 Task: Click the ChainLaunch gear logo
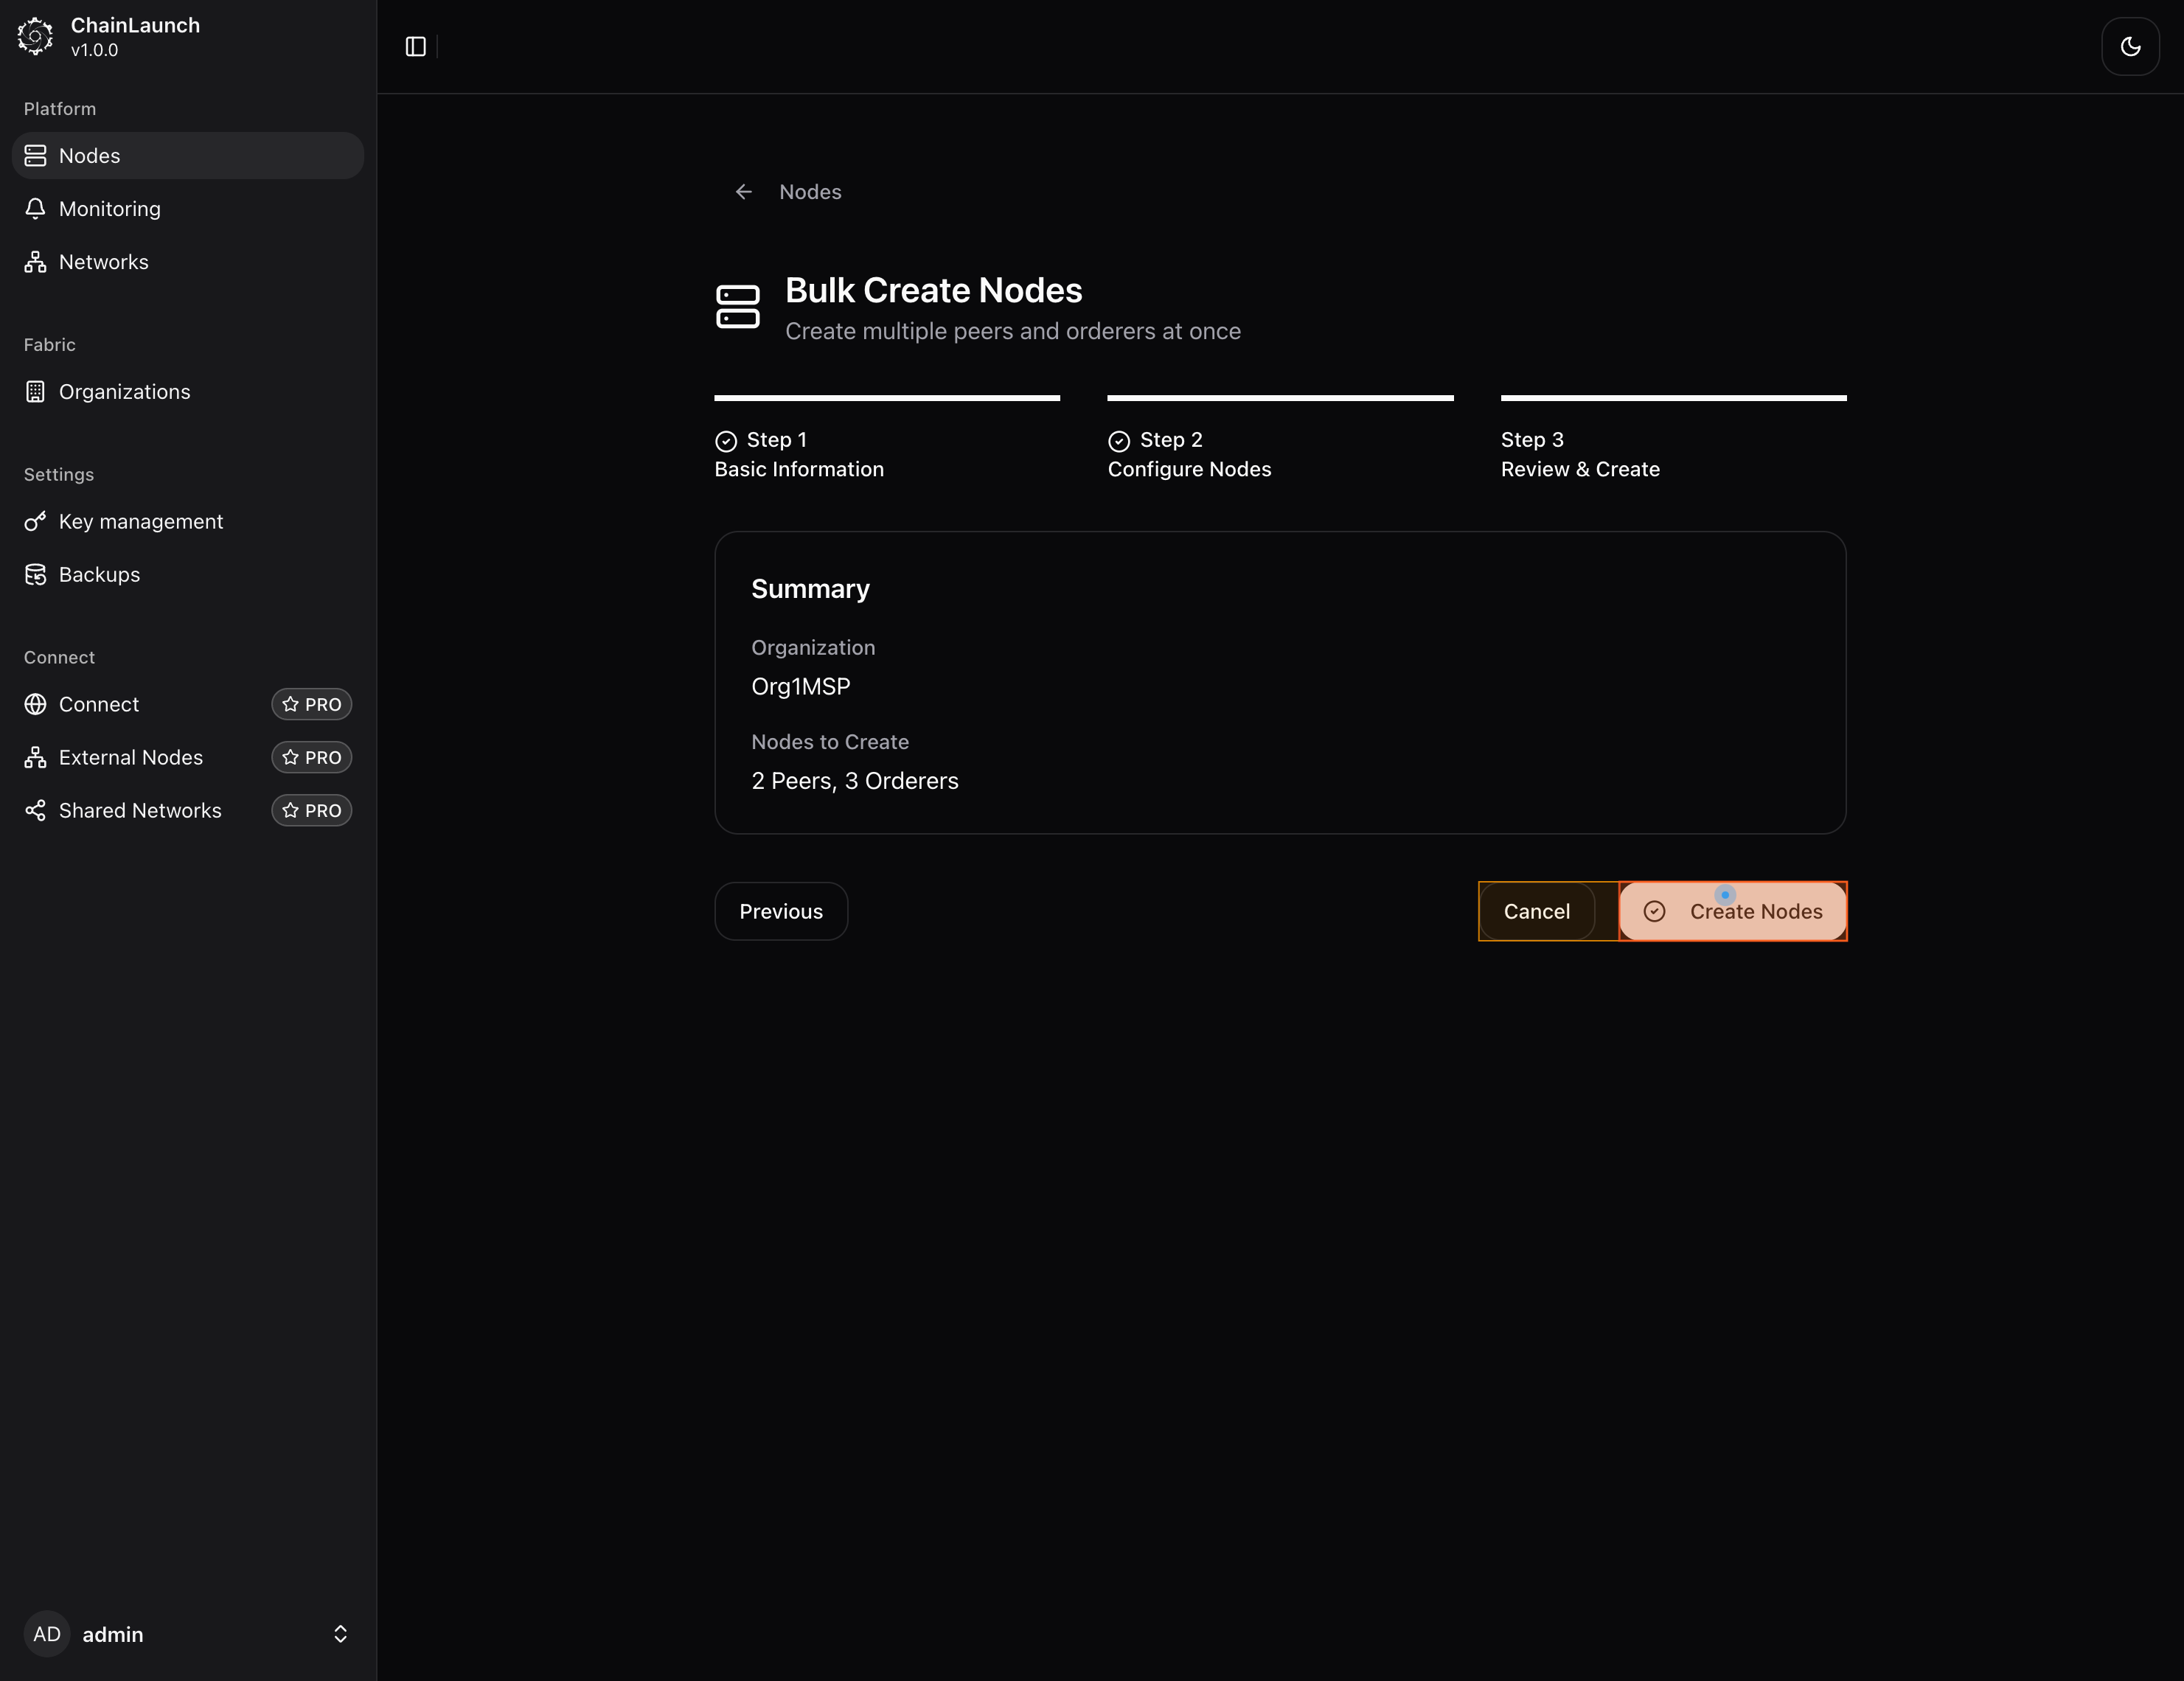[x=35, y=37]
